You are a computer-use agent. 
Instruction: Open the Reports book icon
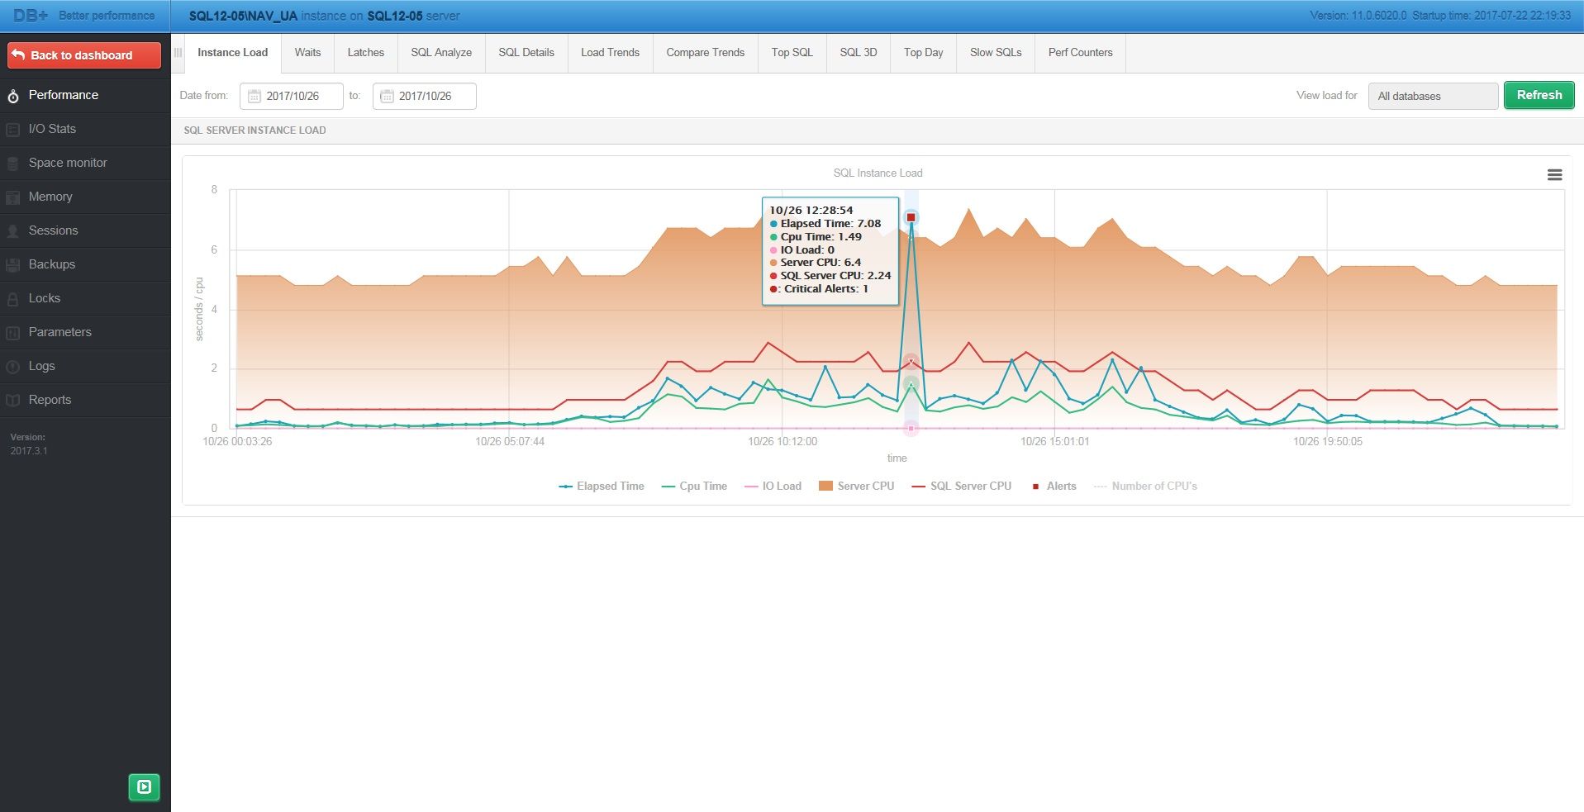click(x=12, y=400)
